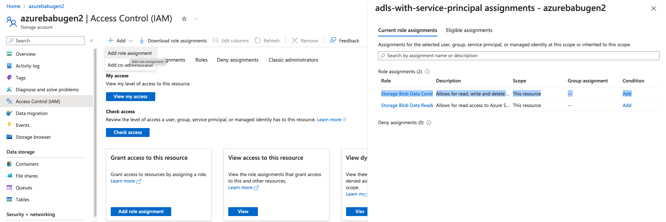The width and height of the screenshot is (666, 222).
Task: Click 'Allows for read access to Azure S...' description
Action: coord(472,105)
